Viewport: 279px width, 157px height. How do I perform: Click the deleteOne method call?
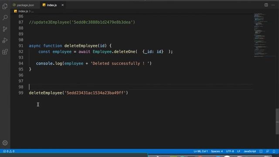[125, 51]
